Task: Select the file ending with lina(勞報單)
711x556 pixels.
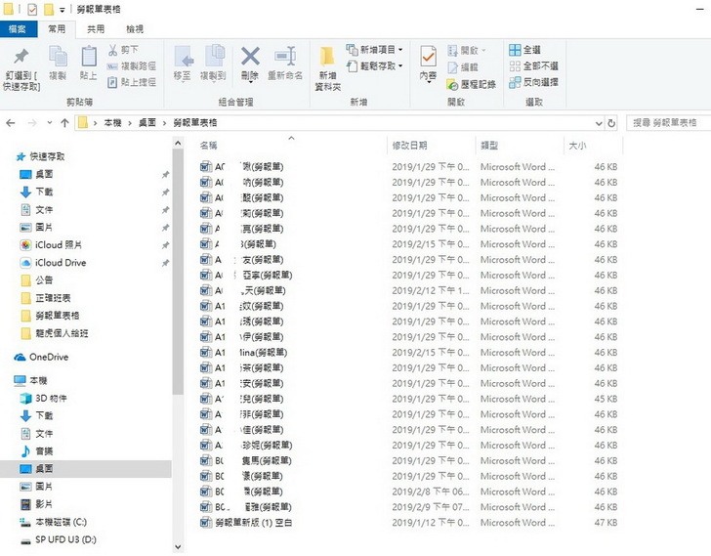Action: [243, 353]
